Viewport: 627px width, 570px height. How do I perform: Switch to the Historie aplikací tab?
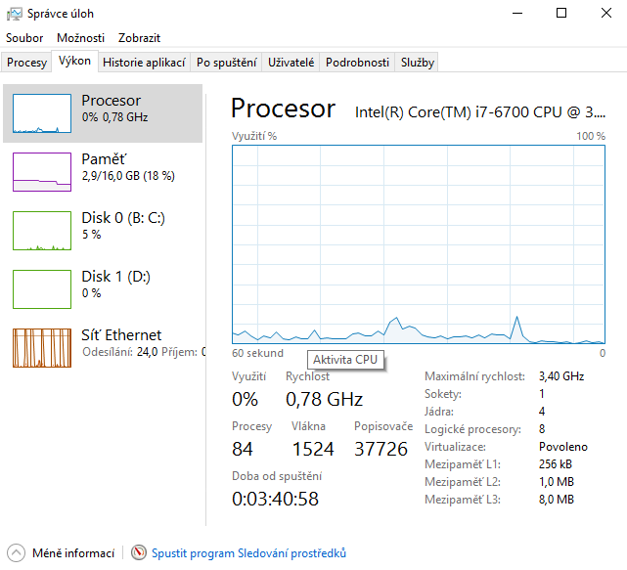(144, 63)
